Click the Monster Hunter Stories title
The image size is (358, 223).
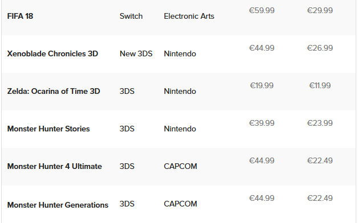(48, 129)
